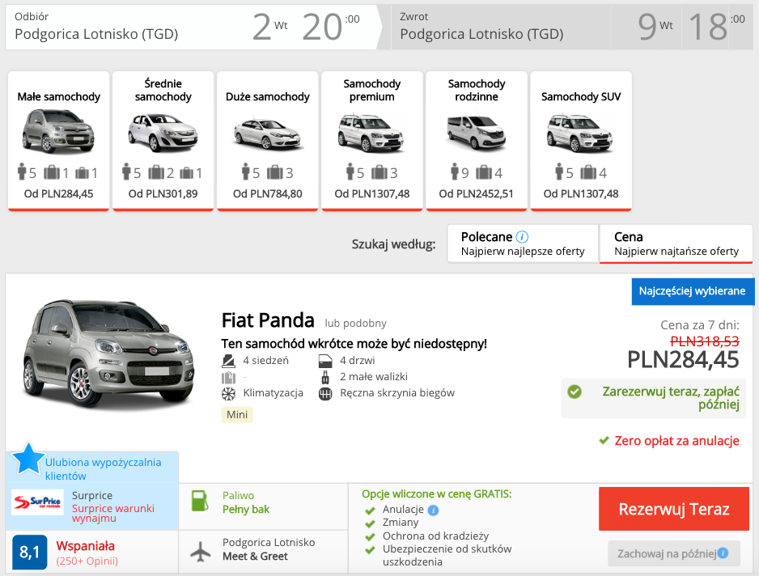
Task: Click the seat icon next to 4 siedzeń
Action: pos(228,361)
